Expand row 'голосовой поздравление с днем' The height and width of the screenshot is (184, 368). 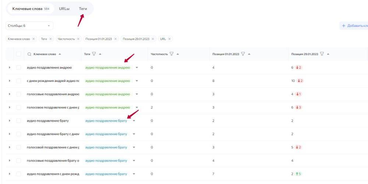coord(10,147)
